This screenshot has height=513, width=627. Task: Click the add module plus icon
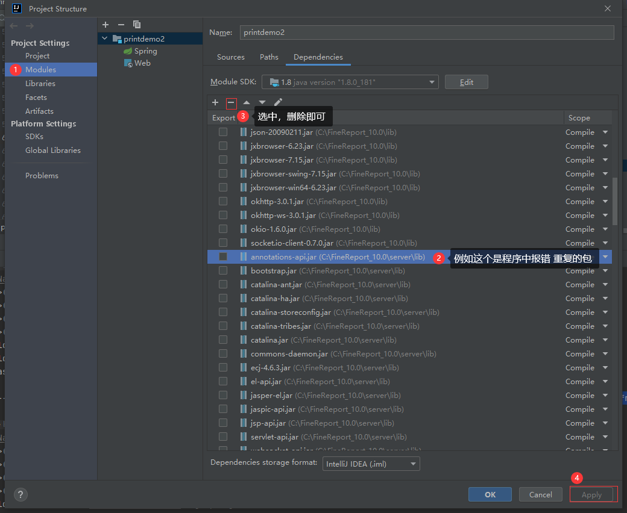pos(106,25)
